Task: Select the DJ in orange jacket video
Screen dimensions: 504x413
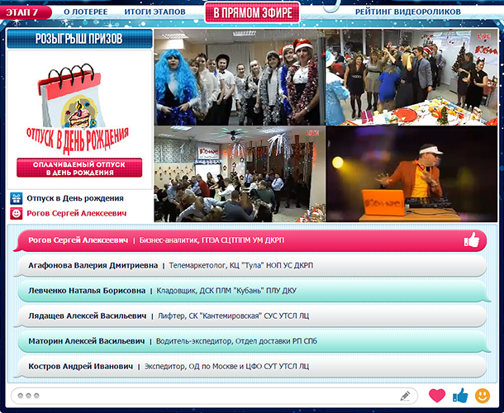Action: [411, 174]
